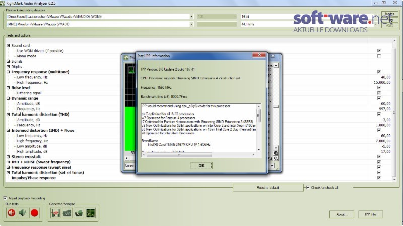Click Intel Core i5 2467M brand name line
The image size is (403, 226).
click(179, 145)
